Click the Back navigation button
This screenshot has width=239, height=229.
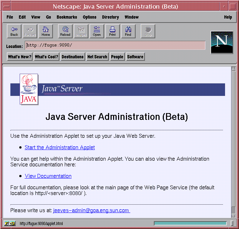pos(14,31)
